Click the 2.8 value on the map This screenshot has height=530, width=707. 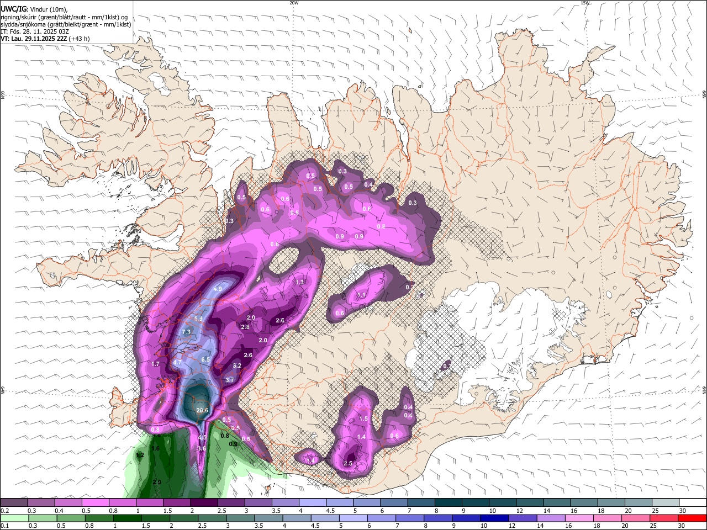pos(246,327)
